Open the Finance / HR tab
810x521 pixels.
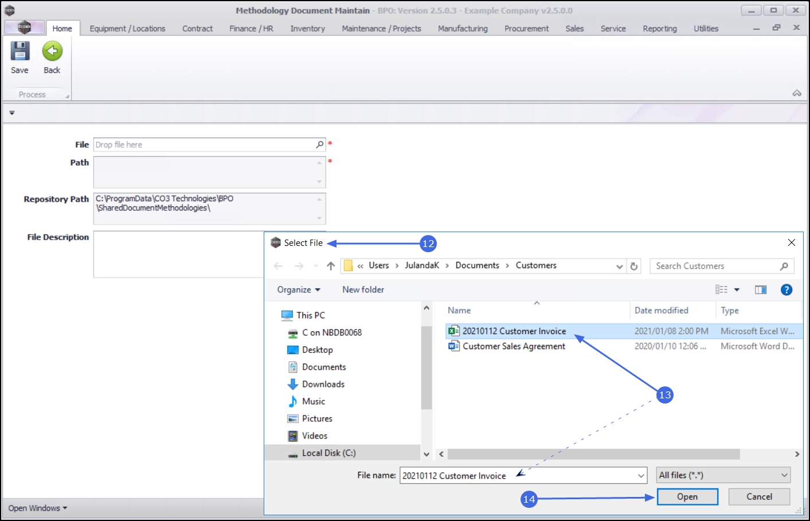(251, 29)
